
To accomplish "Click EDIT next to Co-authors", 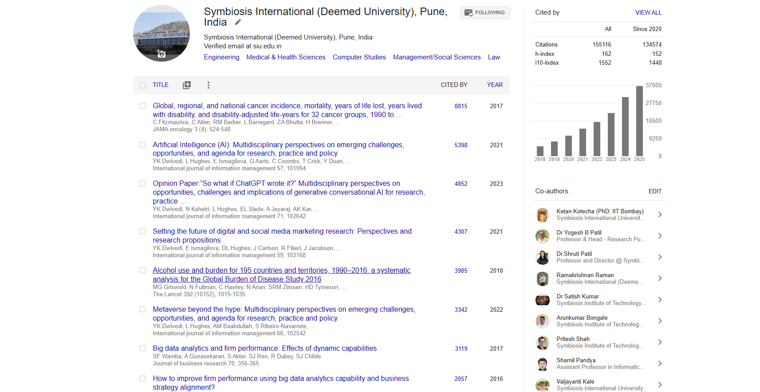I will coord(655,191).
